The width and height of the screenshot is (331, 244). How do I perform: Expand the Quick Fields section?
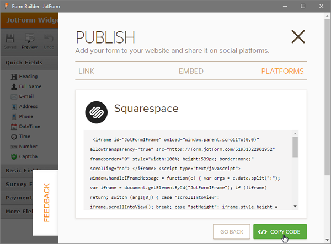coord(24,63)
